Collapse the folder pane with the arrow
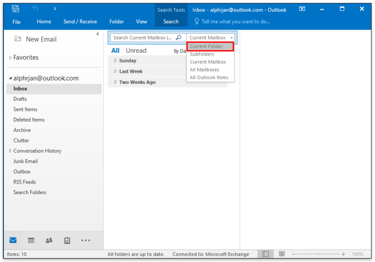375x262 pixels. tap(98, 34)
